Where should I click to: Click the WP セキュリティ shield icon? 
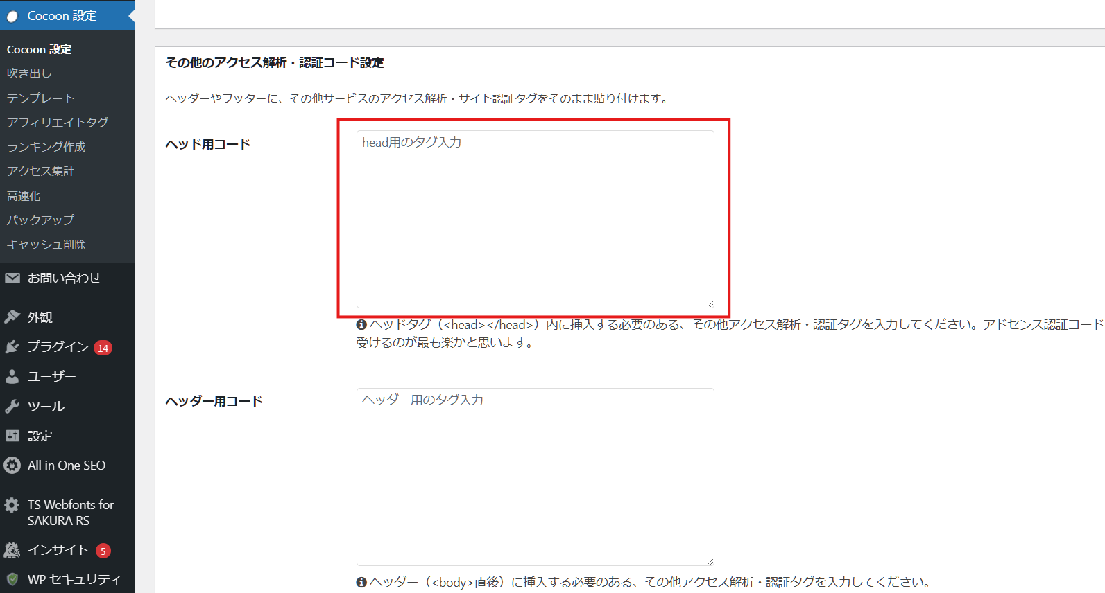click(12, 579)
